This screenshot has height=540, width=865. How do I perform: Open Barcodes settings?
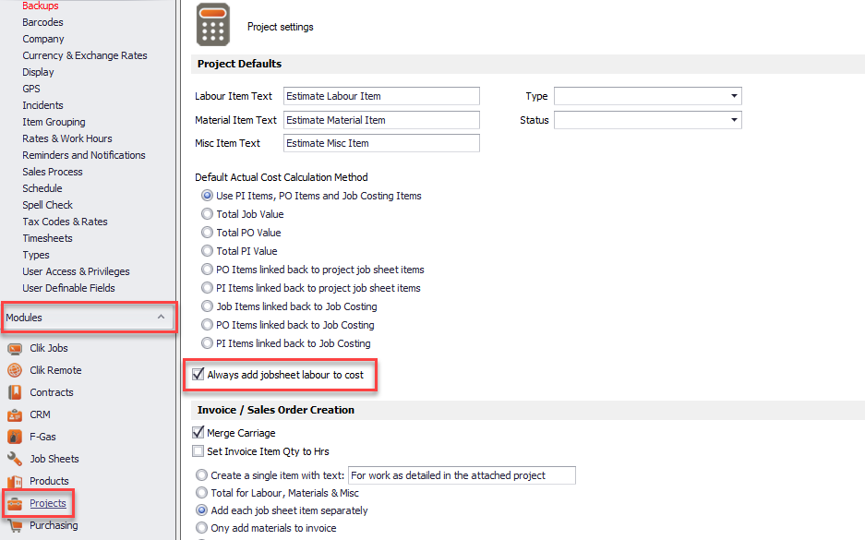pyautogui.click(x=43, y=22)
